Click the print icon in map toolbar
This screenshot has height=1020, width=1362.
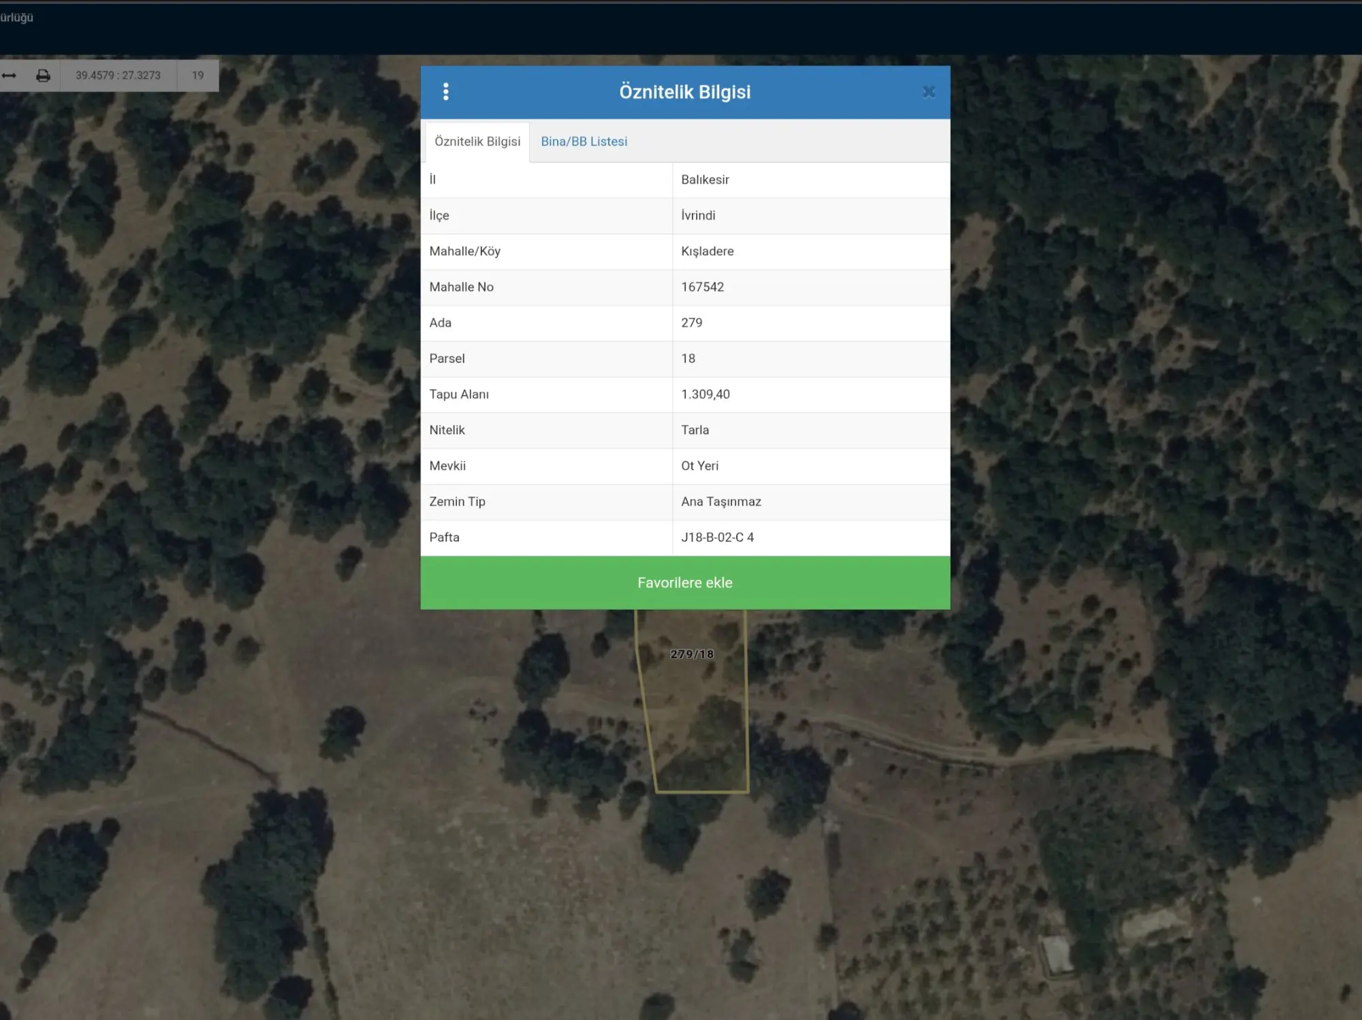(43, 76)
